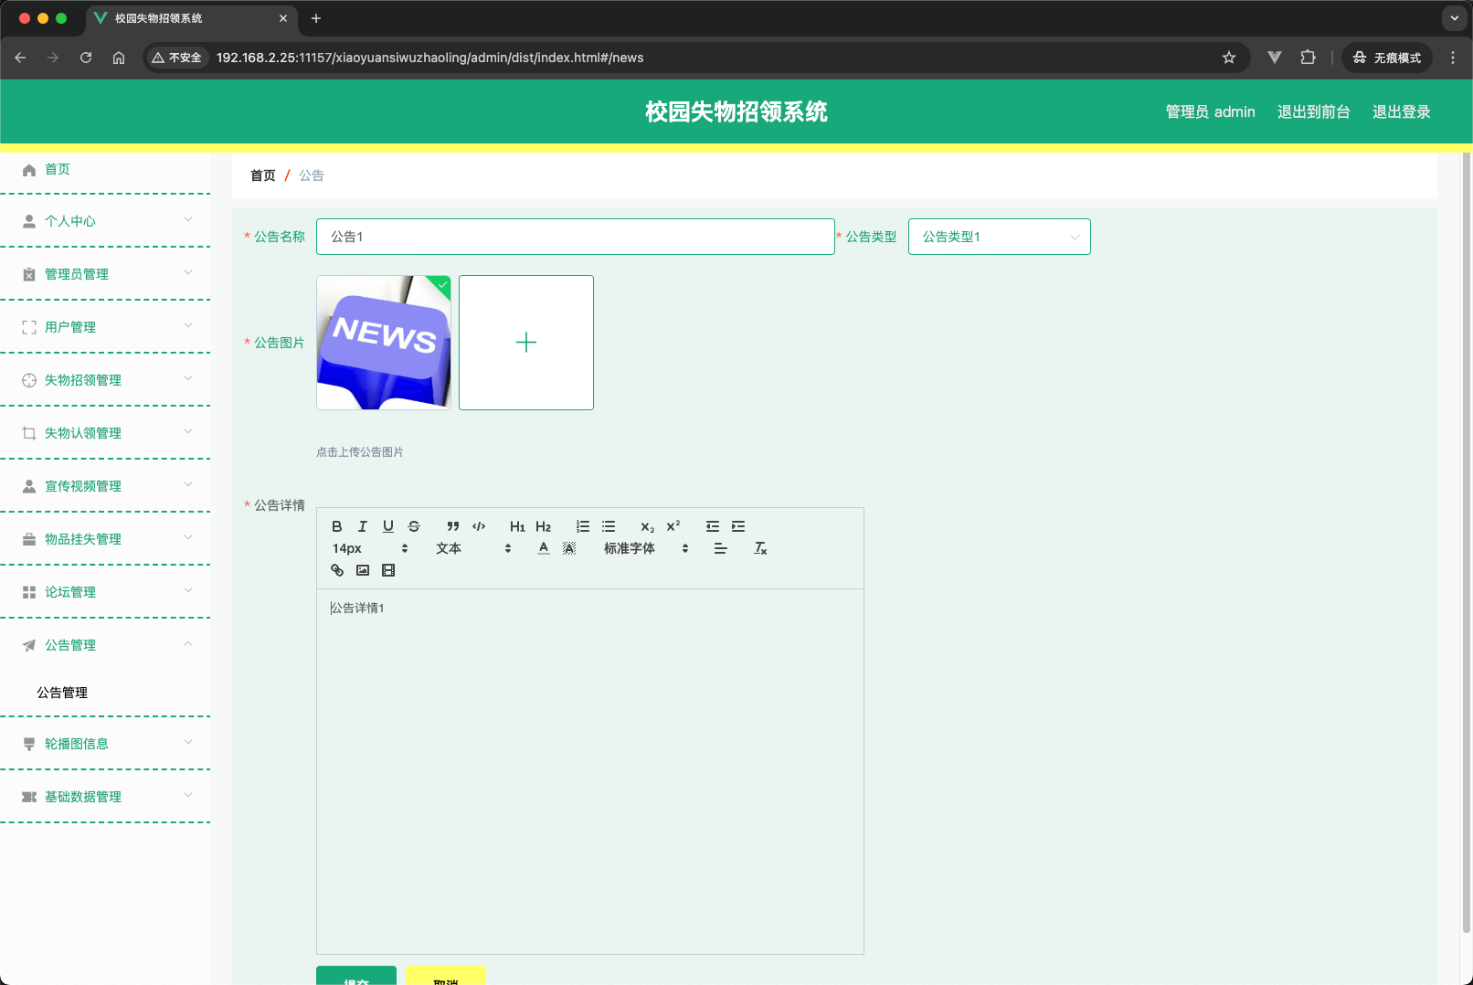Click the 公告名称 input field
The height and width of the screenshot is (985, 1473).
pos(576,237)
